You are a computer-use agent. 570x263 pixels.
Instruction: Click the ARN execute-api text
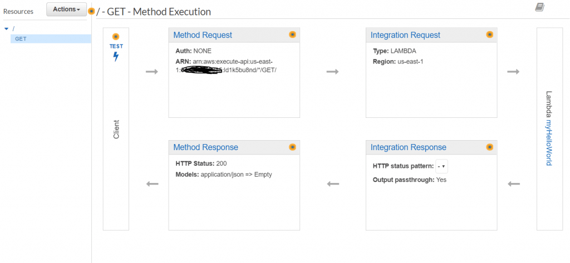226,66
